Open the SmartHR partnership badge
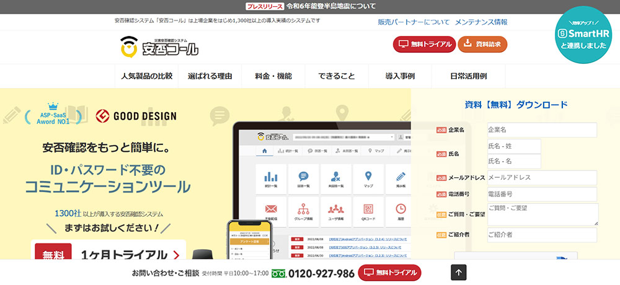 (583, 35)
